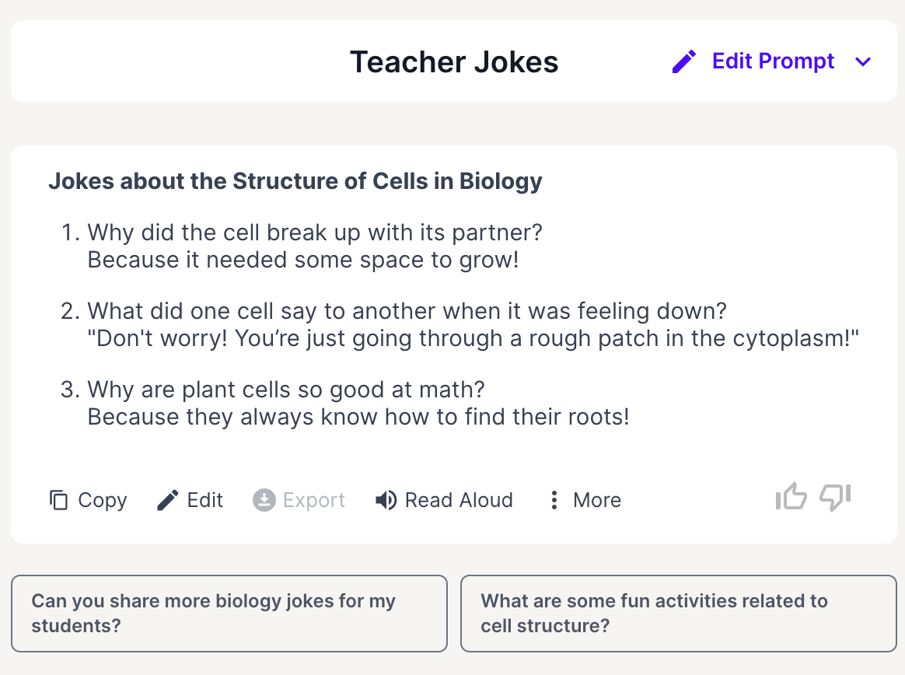Choose the greyed Export text label
The width and height of the screenshot is (905, 675).
pos(314,500)
